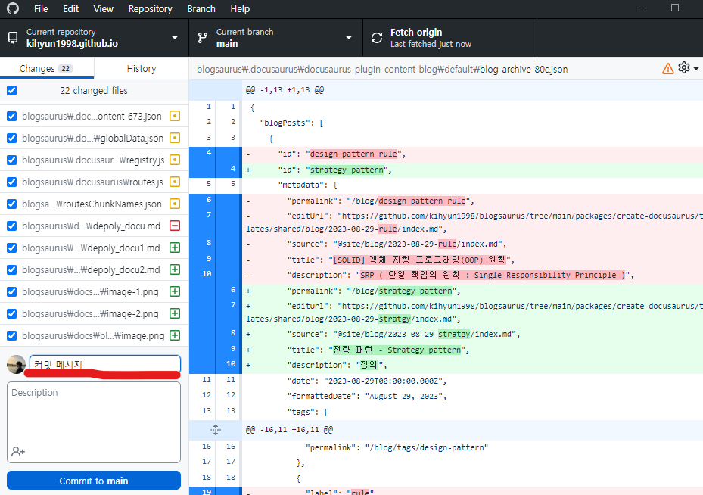703x495 pixels.
Task: Toggle the 22 changed files checkbox
Action: tap(11, 91)
